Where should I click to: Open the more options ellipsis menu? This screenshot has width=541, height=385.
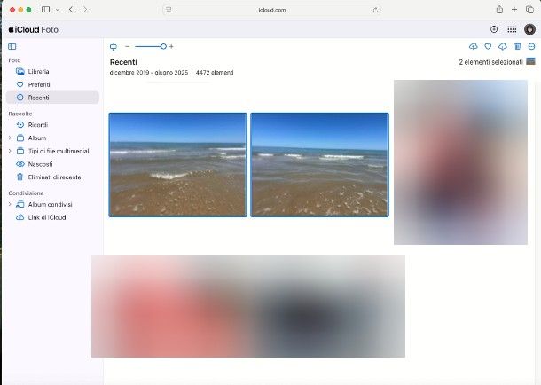tap(531, 46)
